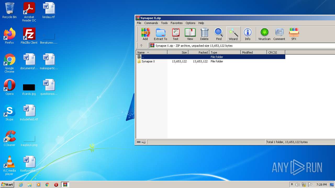Screen dimensions: 335x188
Task: Select Google Chrome desktop shortcut
Action: tap(9, 63)
